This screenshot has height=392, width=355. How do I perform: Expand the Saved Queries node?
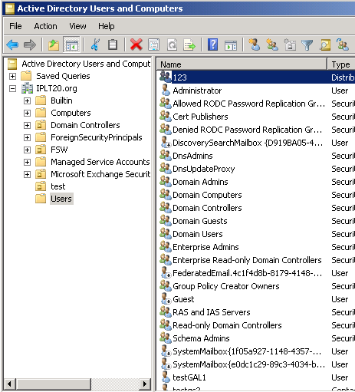pos(12,76)
